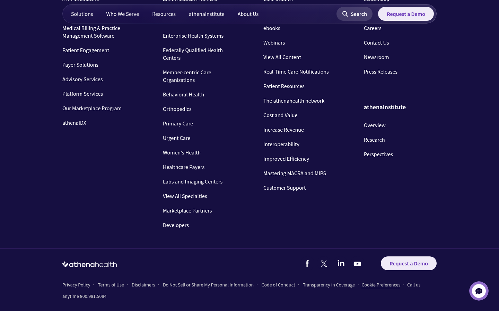Open athenaInstitute Research link

coord(374,140)
